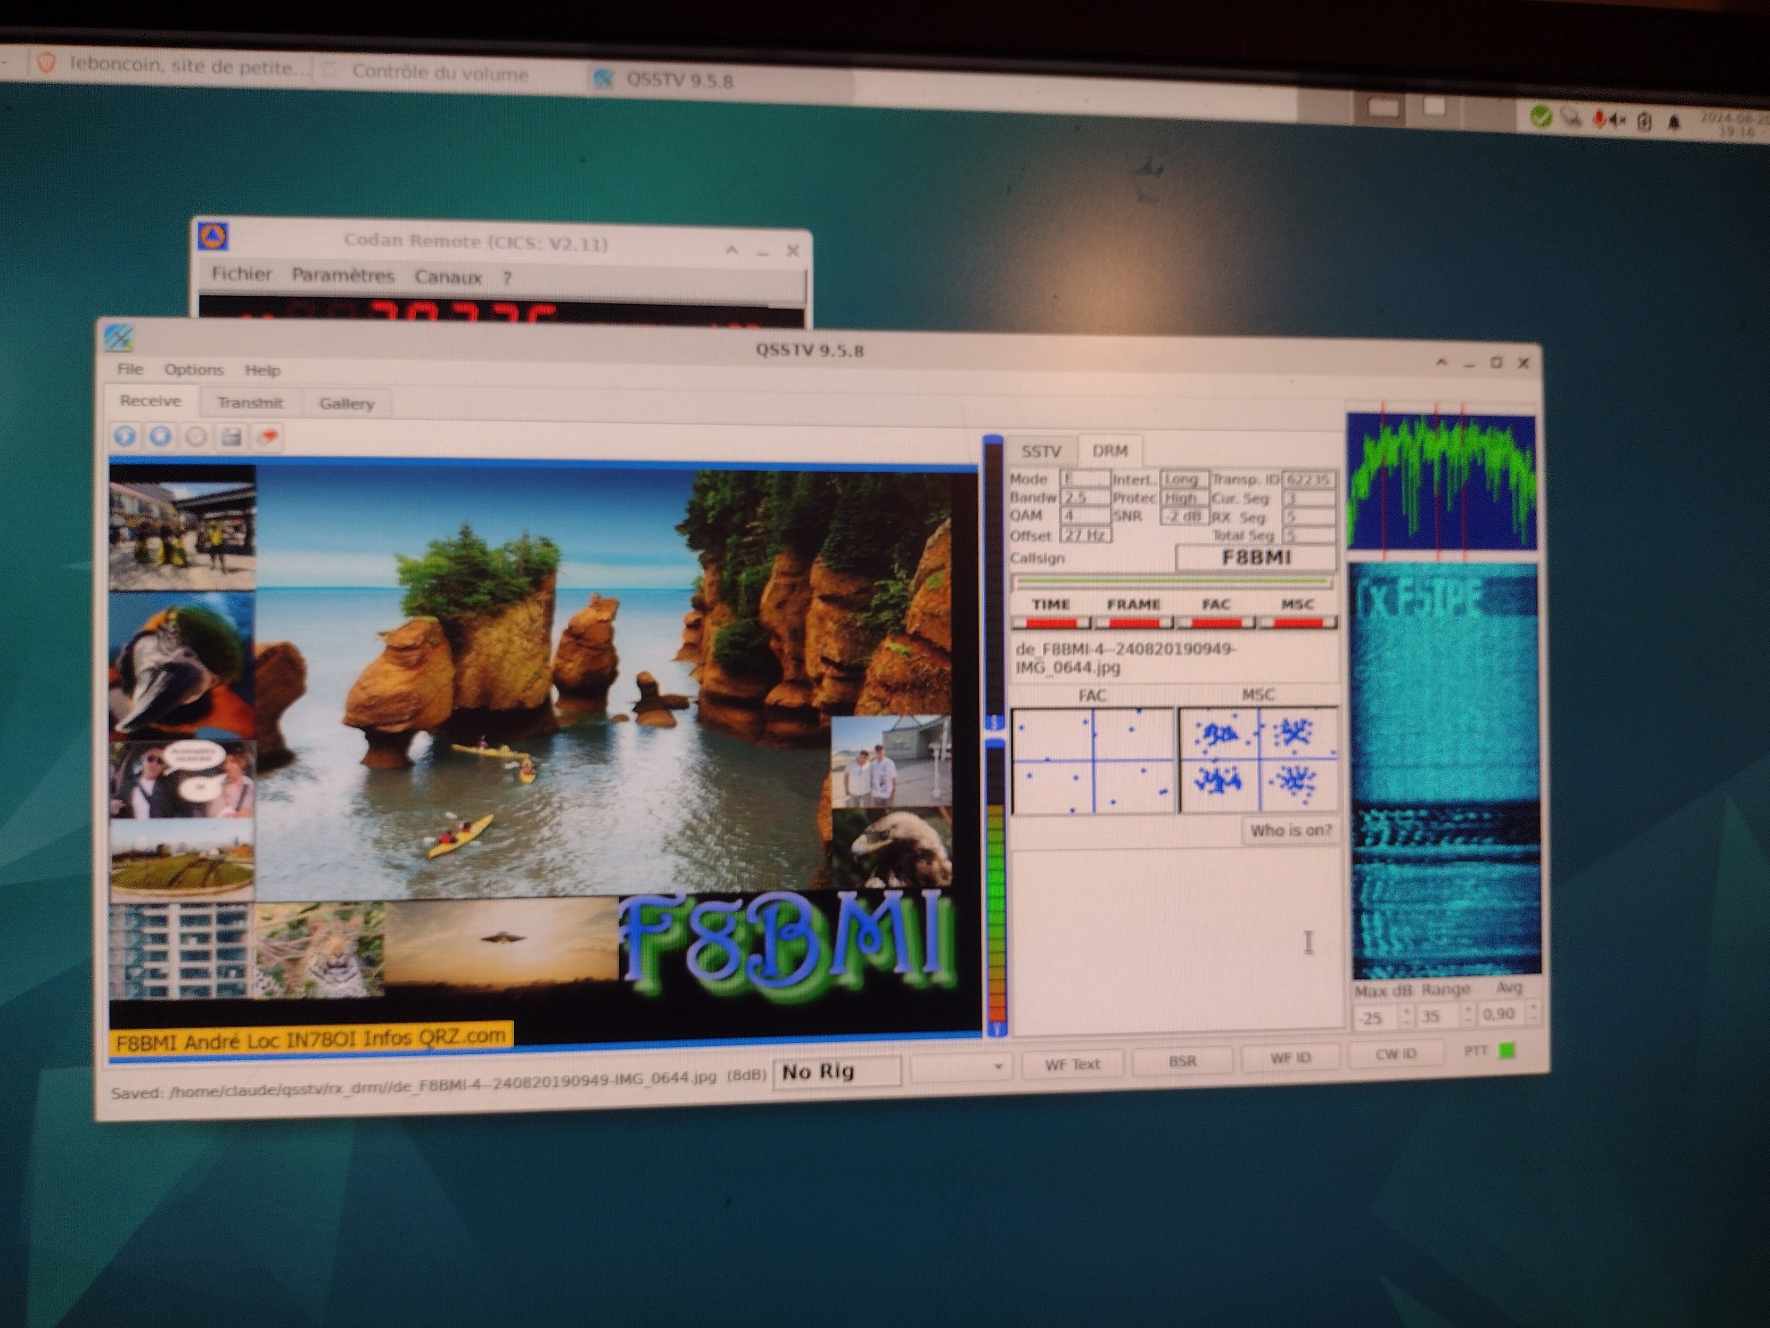Screen dimensions: 1770x1328
Task: Click the green PTT indicator light
Action: coord(1506,1050)
